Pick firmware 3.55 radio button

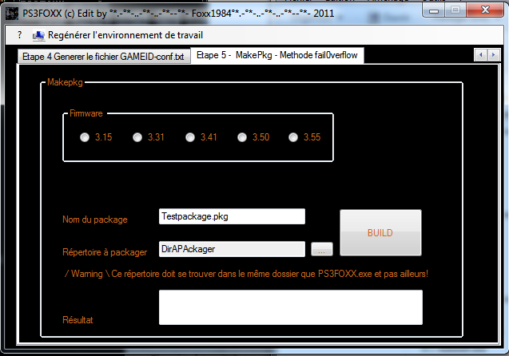coord(293,137)
